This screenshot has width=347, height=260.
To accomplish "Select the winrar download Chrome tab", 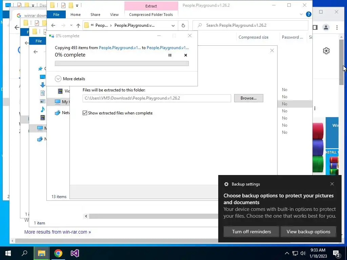I will [31, 16].
